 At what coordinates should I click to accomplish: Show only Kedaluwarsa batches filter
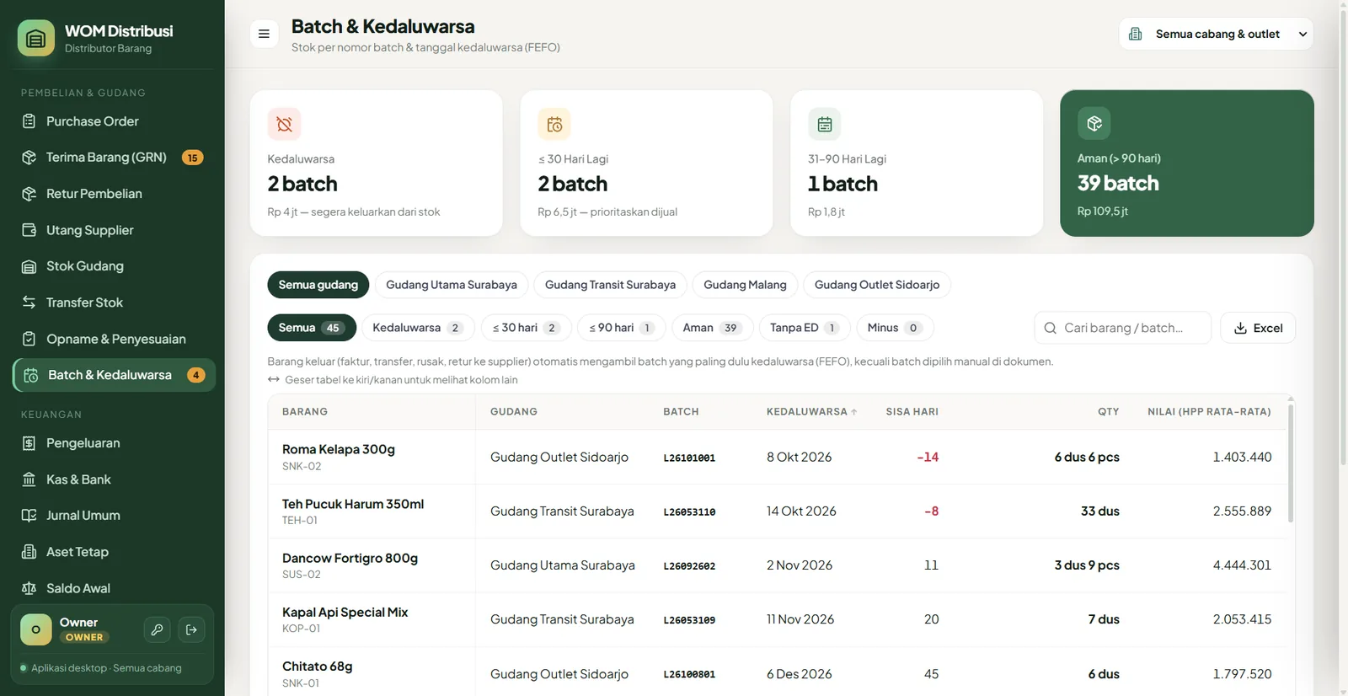418,328
